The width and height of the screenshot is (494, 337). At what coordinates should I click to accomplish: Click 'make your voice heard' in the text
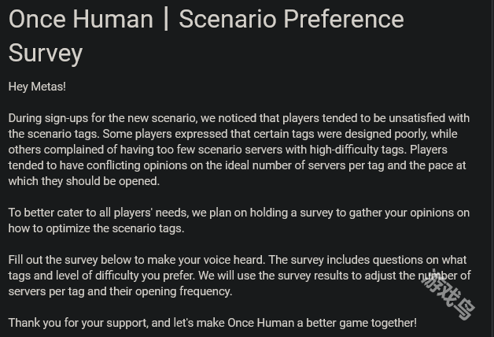pos(206,260)
